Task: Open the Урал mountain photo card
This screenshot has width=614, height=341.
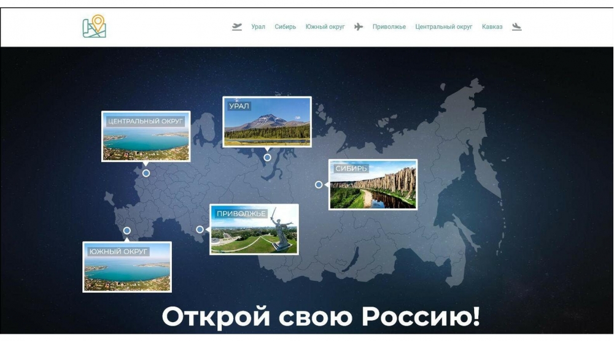Action: (267, 121)
